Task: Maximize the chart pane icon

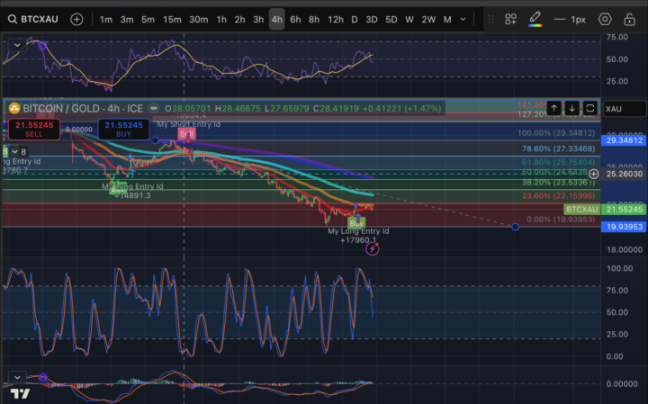Action: pos(590,108)
